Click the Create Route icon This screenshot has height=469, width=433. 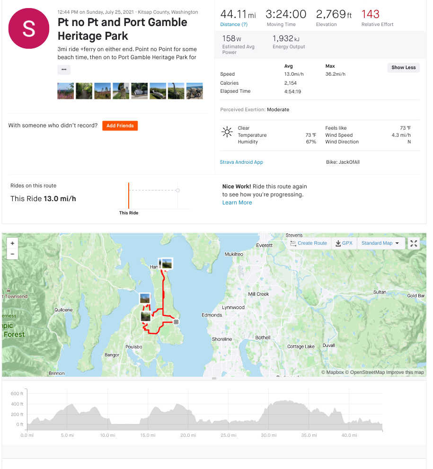(x=293, y=243)
